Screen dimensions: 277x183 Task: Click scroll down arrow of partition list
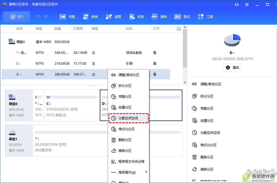coord(185,82)
